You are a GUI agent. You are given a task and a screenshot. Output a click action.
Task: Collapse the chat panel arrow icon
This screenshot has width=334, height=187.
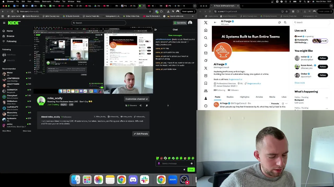pyautogui.click(x=156, y=30)
